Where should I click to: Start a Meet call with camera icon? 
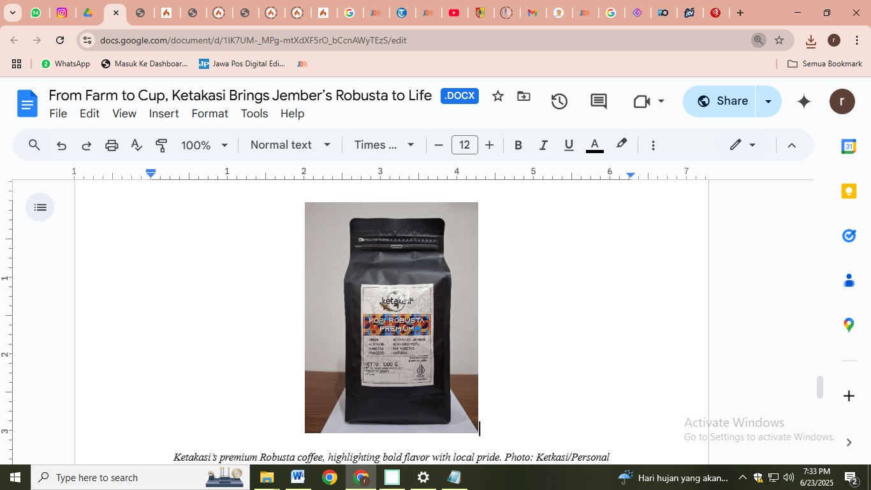(x=641, y=101)
